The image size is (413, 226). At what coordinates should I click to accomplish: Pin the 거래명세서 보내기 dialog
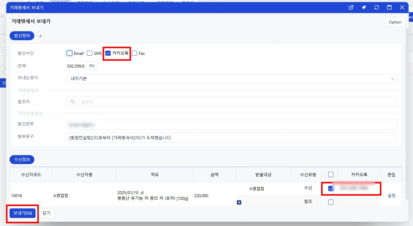click(364, 7)
